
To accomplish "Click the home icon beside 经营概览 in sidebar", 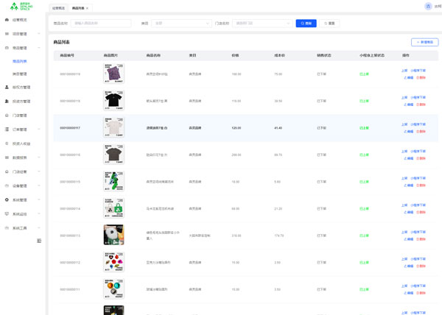I will (x=7, y=20).
